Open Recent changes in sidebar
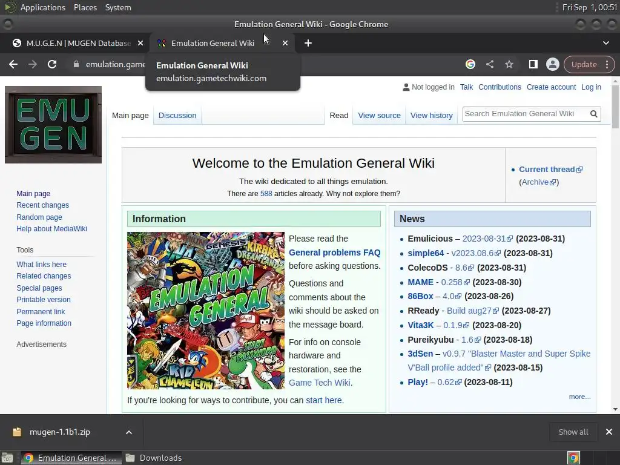The image size is (620, 465). click(43, 205)
